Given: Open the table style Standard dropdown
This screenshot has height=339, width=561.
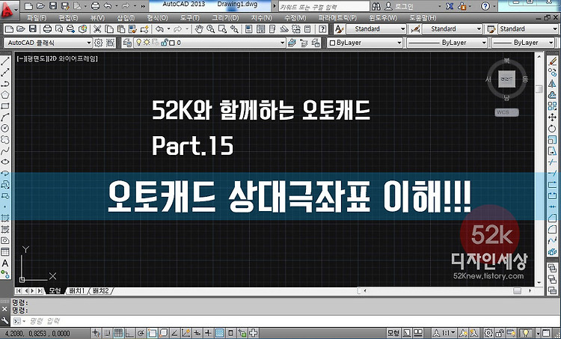Looking at the screenshot, I should pyautogui.click(x=528, y=29).
